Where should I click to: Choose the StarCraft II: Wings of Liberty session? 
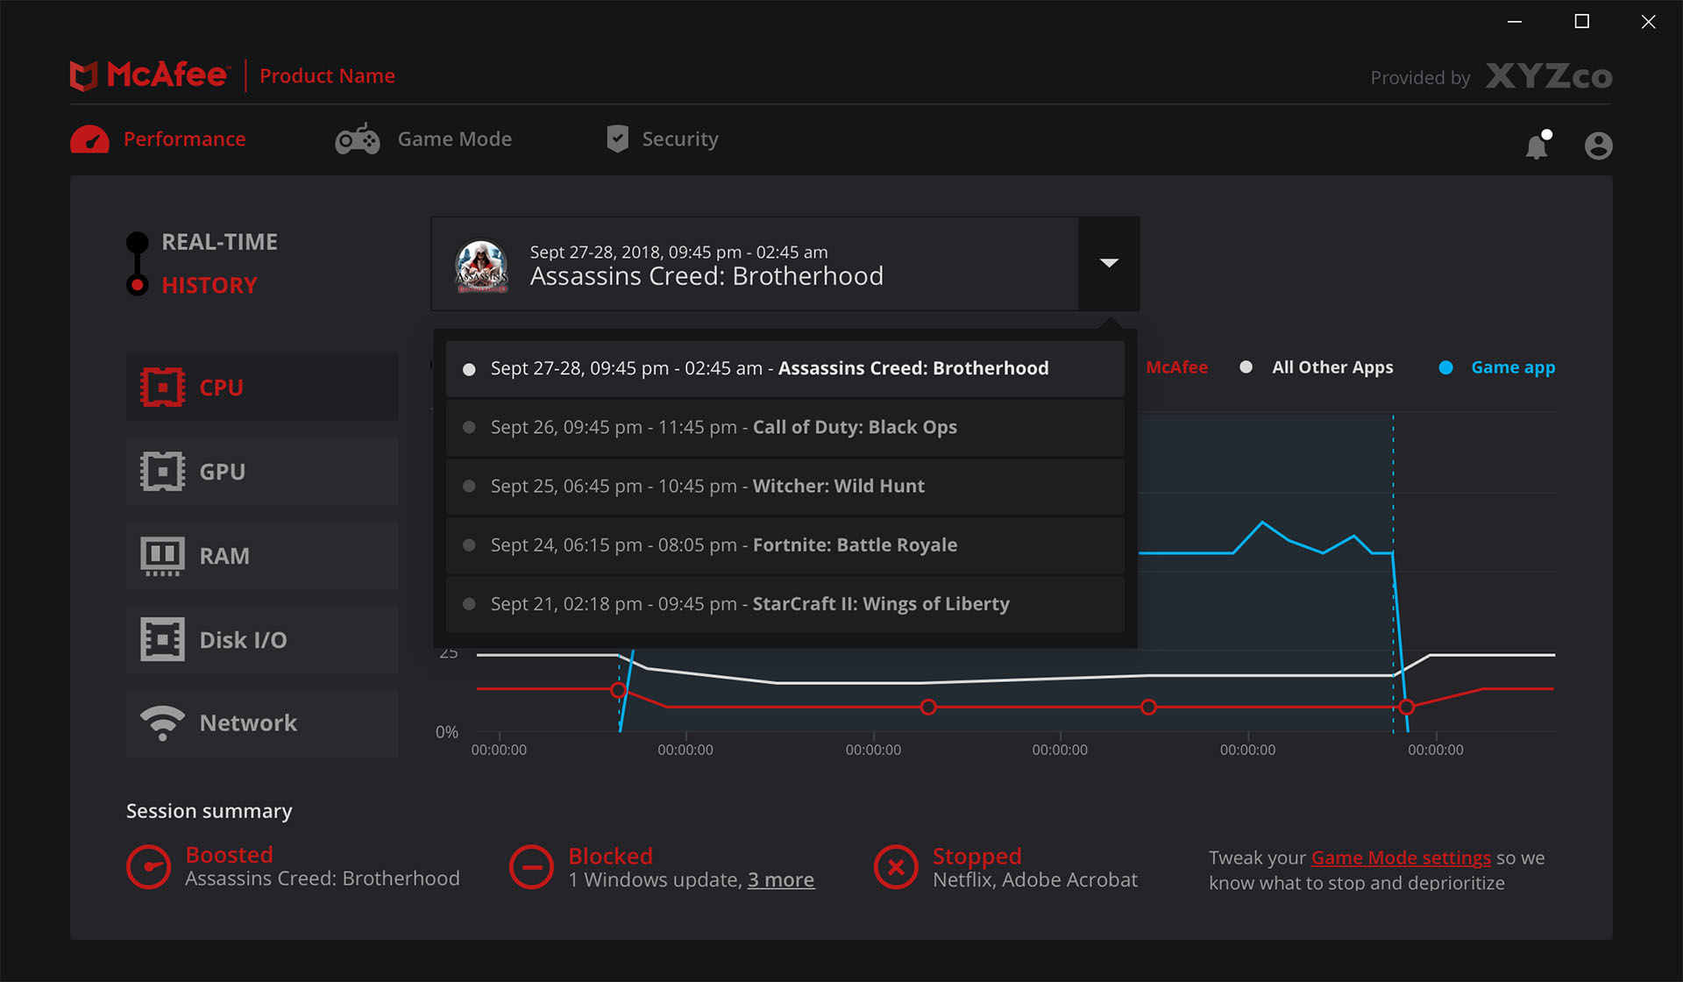coord(785,604)
